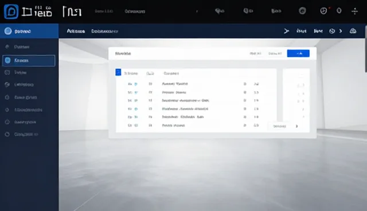
Task: Expand the chevron beside the globe icon
Action: click(x=341, y=31)
